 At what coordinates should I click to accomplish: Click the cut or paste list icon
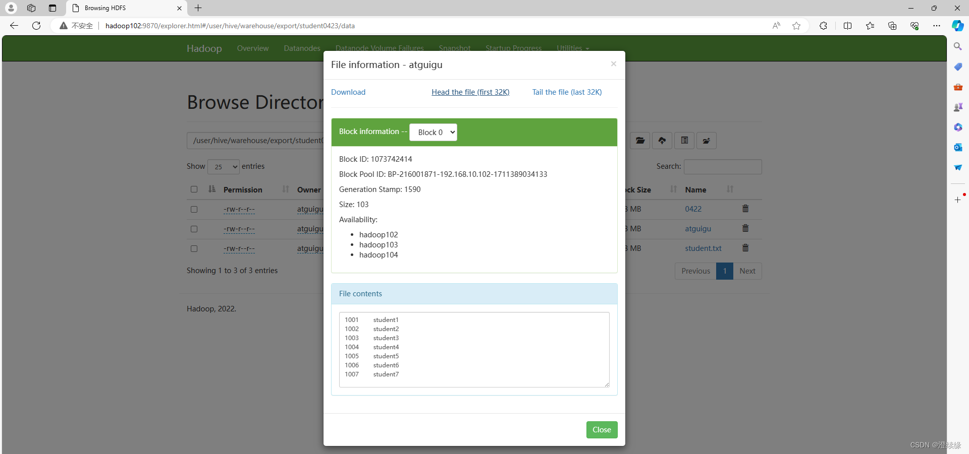[684, 141]
